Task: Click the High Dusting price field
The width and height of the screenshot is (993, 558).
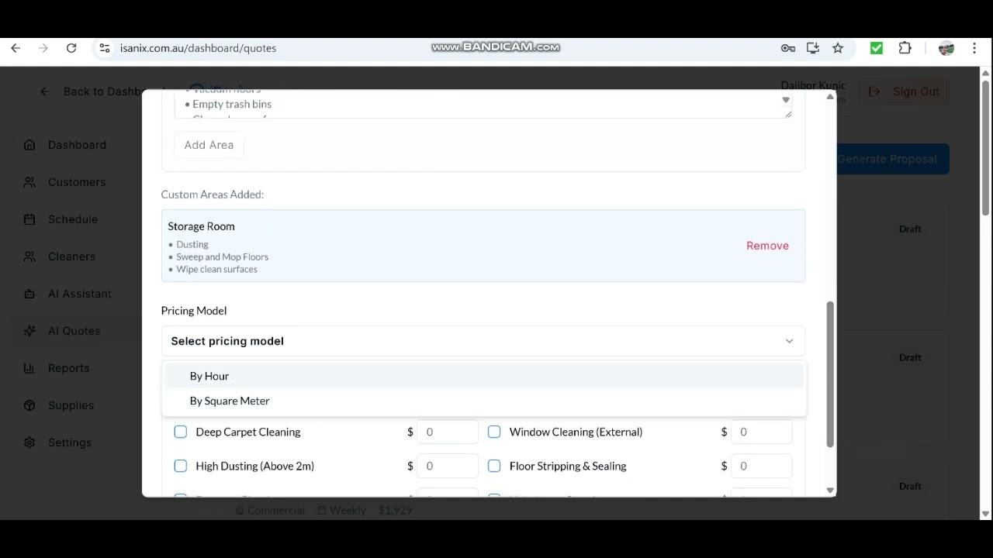Action: coord(448,466)
